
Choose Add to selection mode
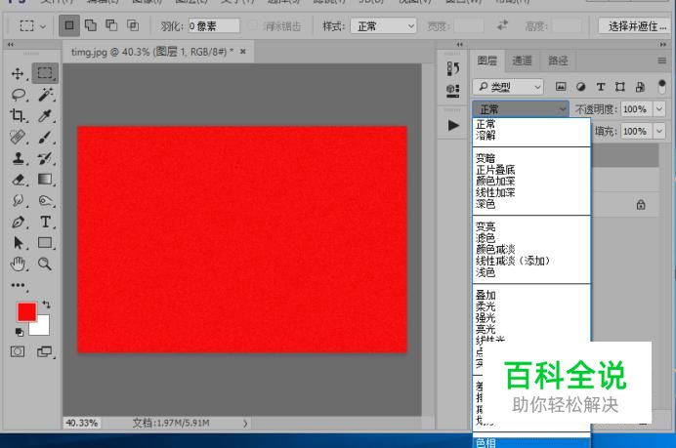click(91, 25)
